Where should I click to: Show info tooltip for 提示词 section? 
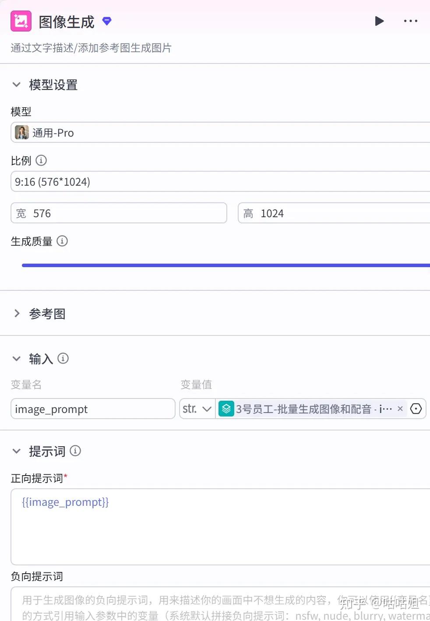tap(75, 451)
